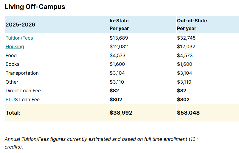Select the in-state tuition amount $13,689

(x=119, y=38)
